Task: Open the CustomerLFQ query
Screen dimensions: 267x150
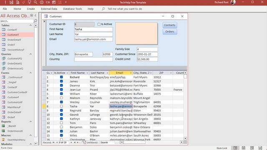Action: coord(15,58)
